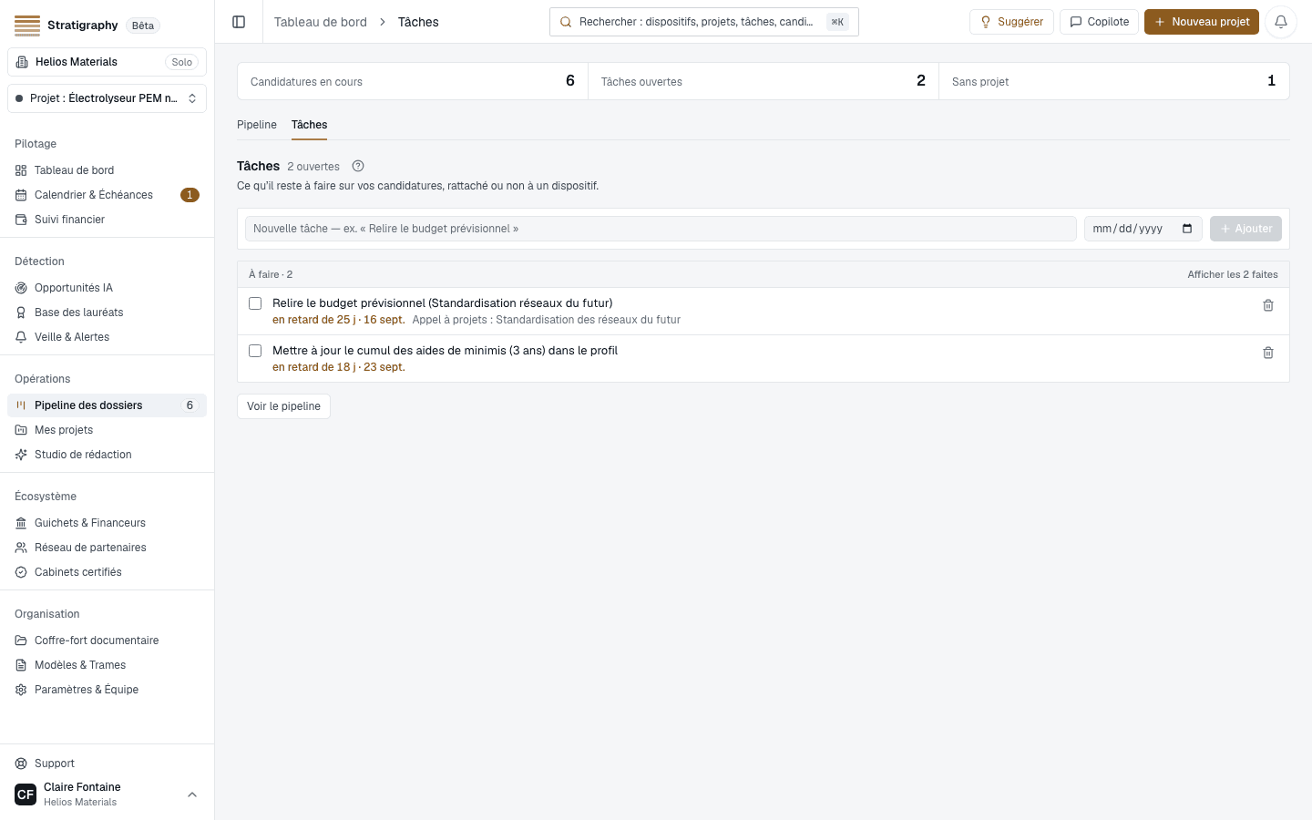
Task: Click the Ajouter task button
Action: [1245, 229]
